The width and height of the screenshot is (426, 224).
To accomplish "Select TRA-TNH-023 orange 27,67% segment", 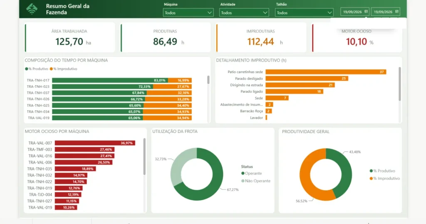I will tap(172, 87).
